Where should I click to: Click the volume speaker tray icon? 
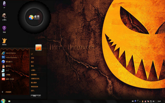click(x=153, y=101)
